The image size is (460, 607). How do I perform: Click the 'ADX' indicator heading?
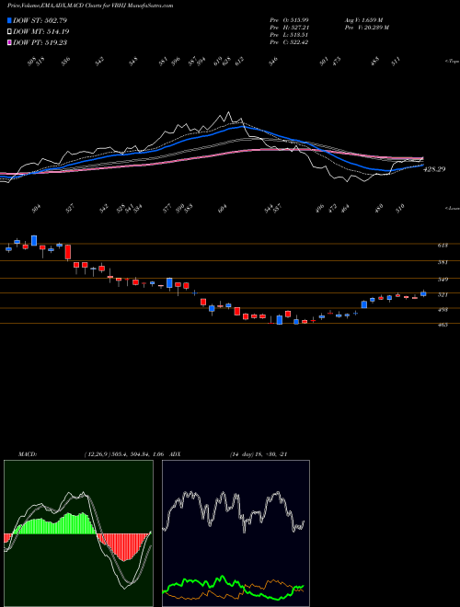tap(175, 454)
